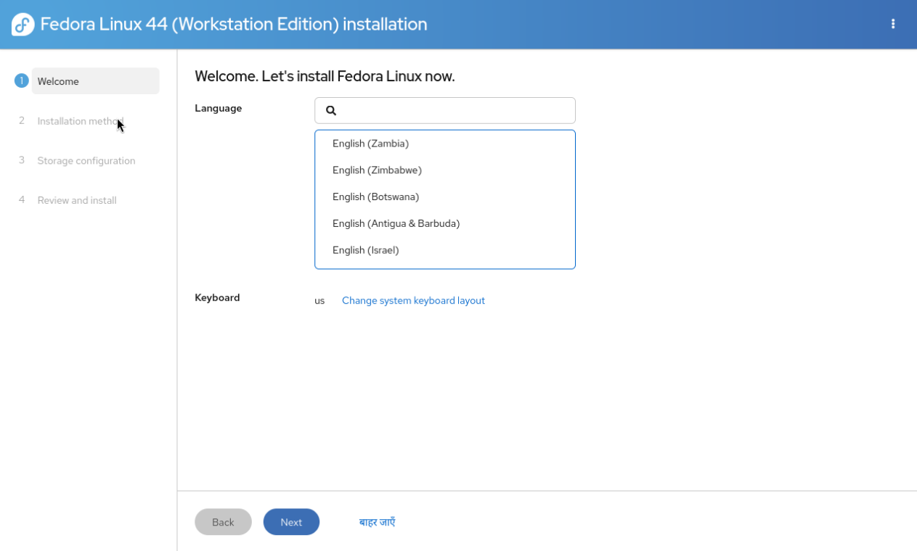This screenshot has height=551, width=917.
Task: Open the Installation method step
Action: (x=81, y=121)
